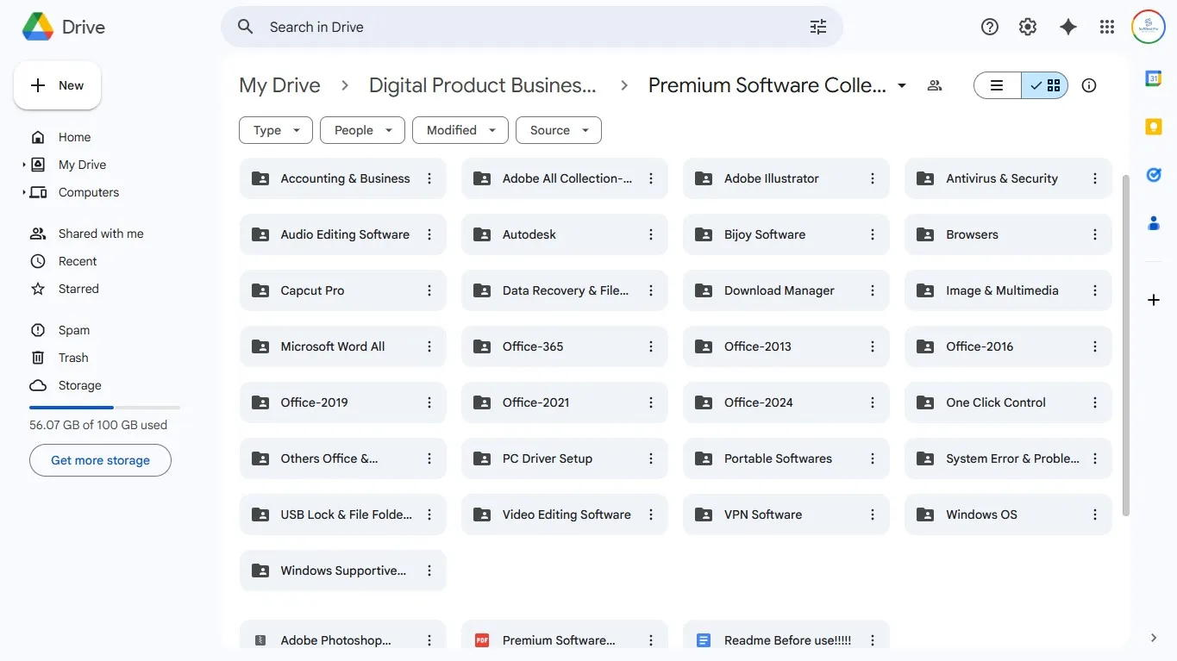
Task: Open Google Keep from side panel
Action: point(1154,126)
